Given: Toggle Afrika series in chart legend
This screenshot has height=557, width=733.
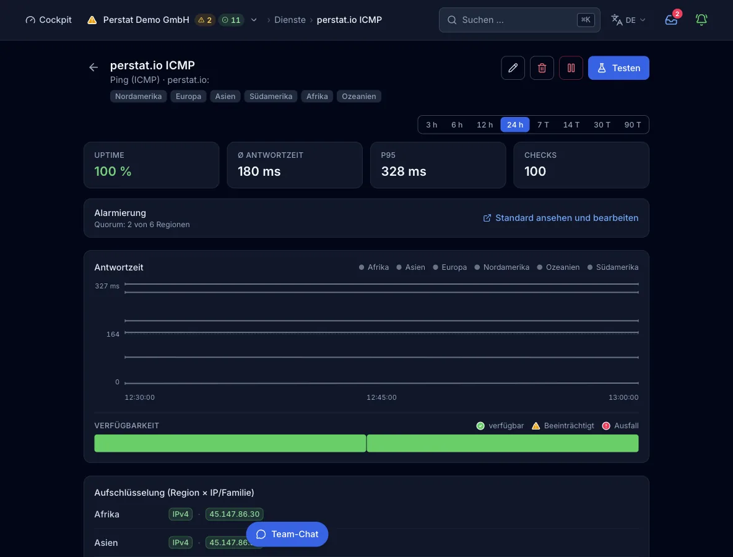Looking at the screenshot, I should pyautogui.click(x=373, y=267).
